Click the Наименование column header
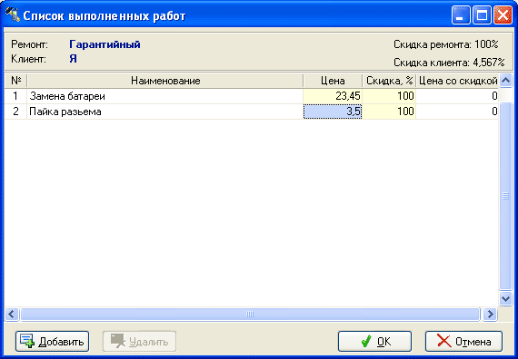 coord(165,81)
